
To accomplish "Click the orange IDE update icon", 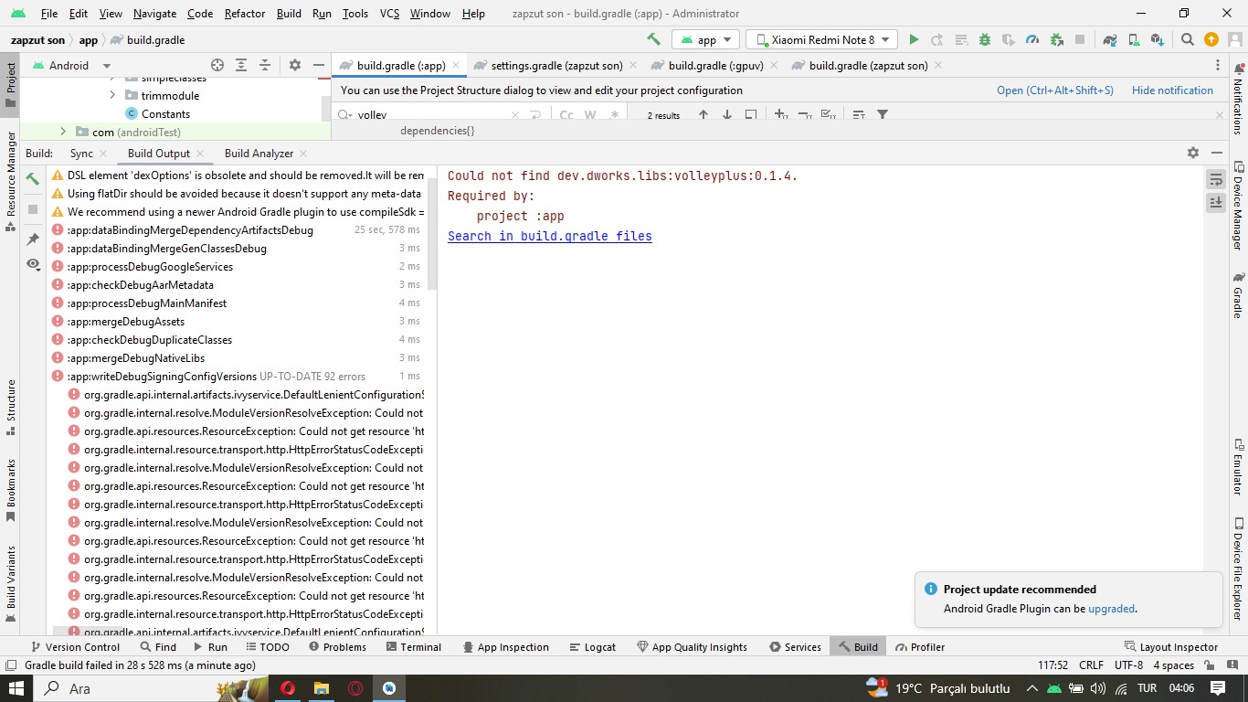I will coord(1211,39).
